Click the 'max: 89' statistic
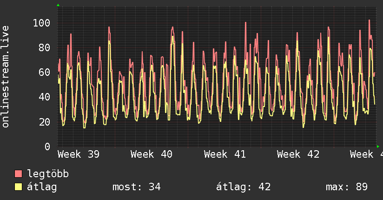383x200 pixels. pyautogui.click(x=347, y=187)
